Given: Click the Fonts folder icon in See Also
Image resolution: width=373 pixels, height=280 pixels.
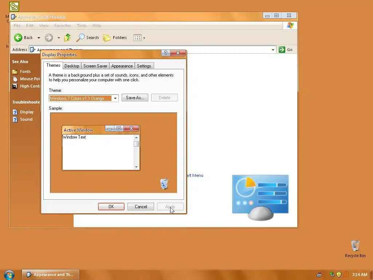Looking at the screenshot, I should 15,72.
